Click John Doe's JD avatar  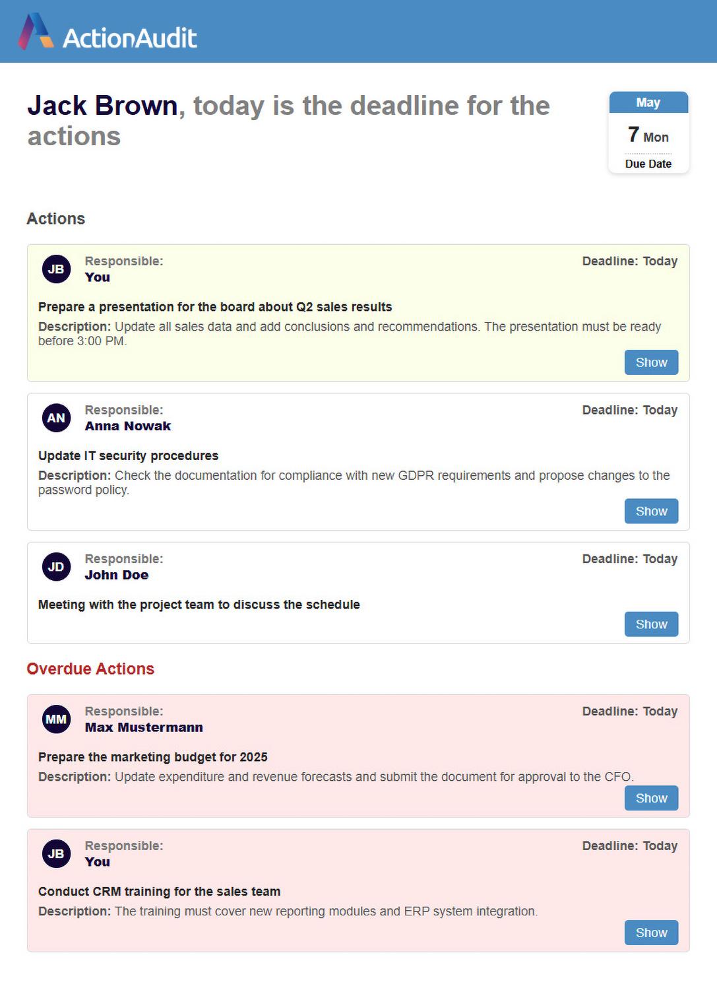click(56, 567)
